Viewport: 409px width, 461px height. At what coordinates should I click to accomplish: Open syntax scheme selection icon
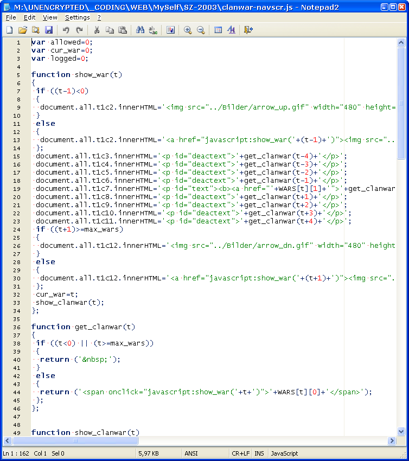218,30
